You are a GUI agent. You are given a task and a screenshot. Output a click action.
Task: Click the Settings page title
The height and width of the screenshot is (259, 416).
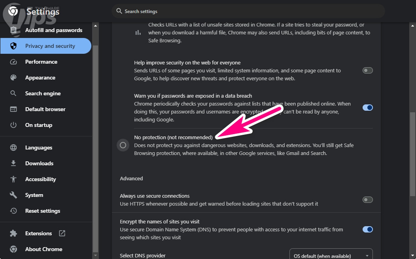pos(43,12)
